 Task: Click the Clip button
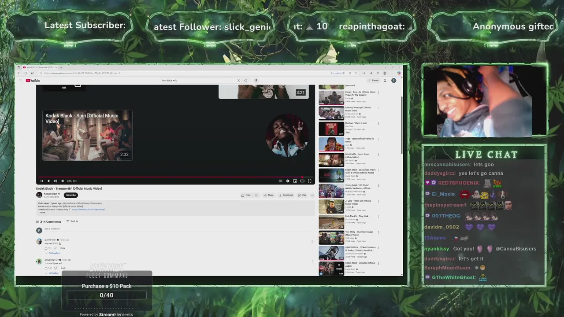(x=302, y=195)
